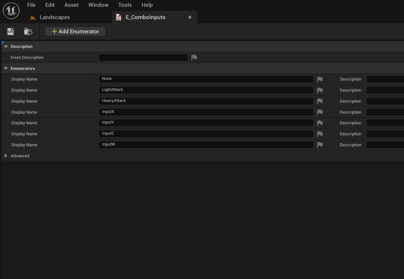Click the Save asset floppy disk icon

pyautogui.click(x=10, y=31)
